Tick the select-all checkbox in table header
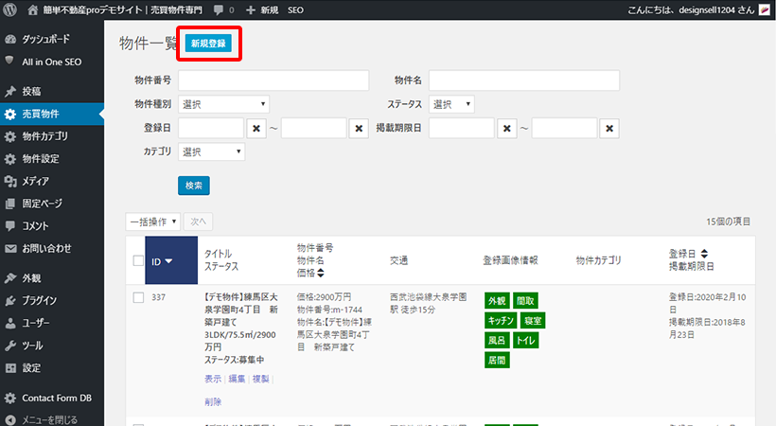Screen dimensions: 776x426 click(x=138, y=261)
